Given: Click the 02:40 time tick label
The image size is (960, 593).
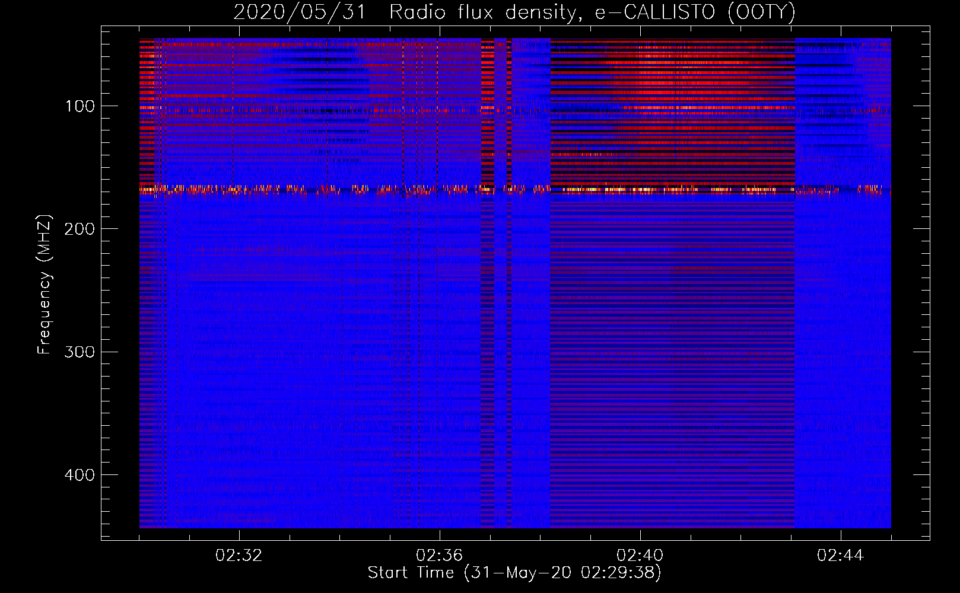Looking at the screenshot, I should pos(640,556).
